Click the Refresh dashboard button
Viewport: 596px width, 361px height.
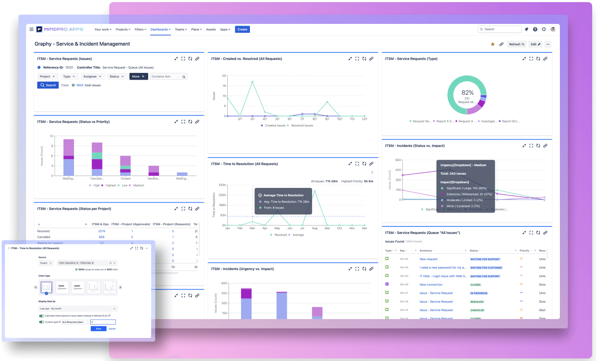click(517, 44)
